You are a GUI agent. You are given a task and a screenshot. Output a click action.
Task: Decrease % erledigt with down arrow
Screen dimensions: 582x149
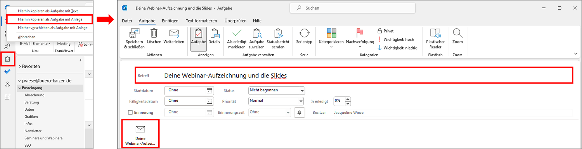tap(348, 103)
